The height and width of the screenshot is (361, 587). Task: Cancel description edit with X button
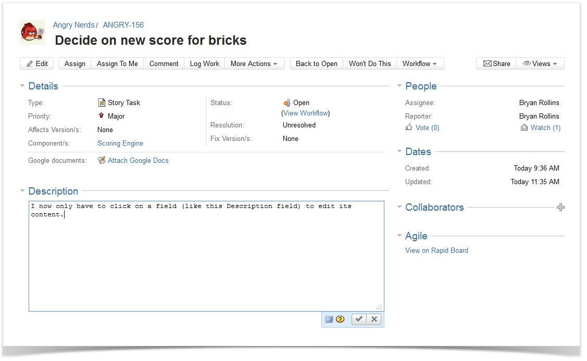(374, 319)
